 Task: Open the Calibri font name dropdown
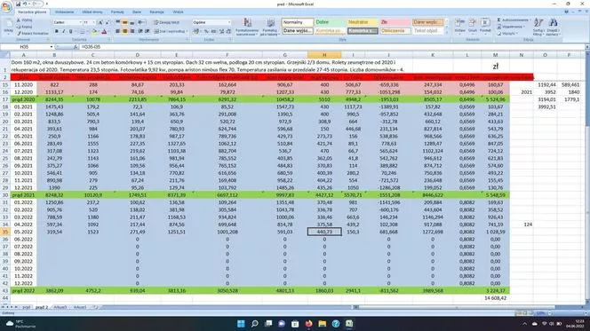pyautogui.click(x=80, y=22)
